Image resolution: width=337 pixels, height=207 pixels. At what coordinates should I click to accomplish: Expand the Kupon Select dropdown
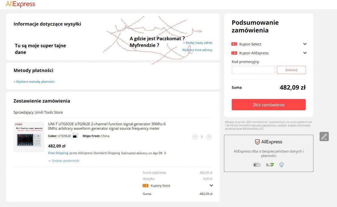tap(305, 44)
